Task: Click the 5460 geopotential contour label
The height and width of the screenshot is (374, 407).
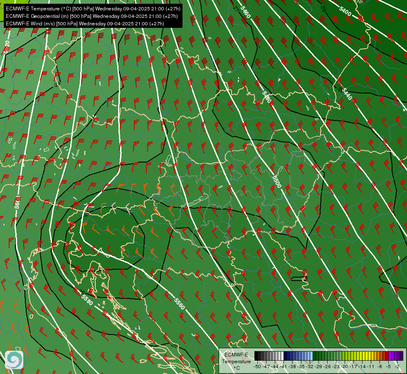Action: [245, 12]
